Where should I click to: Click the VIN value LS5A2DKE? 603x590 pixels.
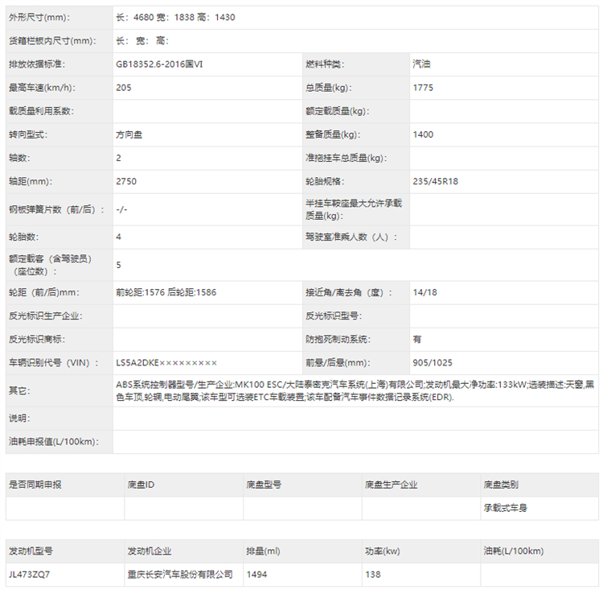(166, 363)
